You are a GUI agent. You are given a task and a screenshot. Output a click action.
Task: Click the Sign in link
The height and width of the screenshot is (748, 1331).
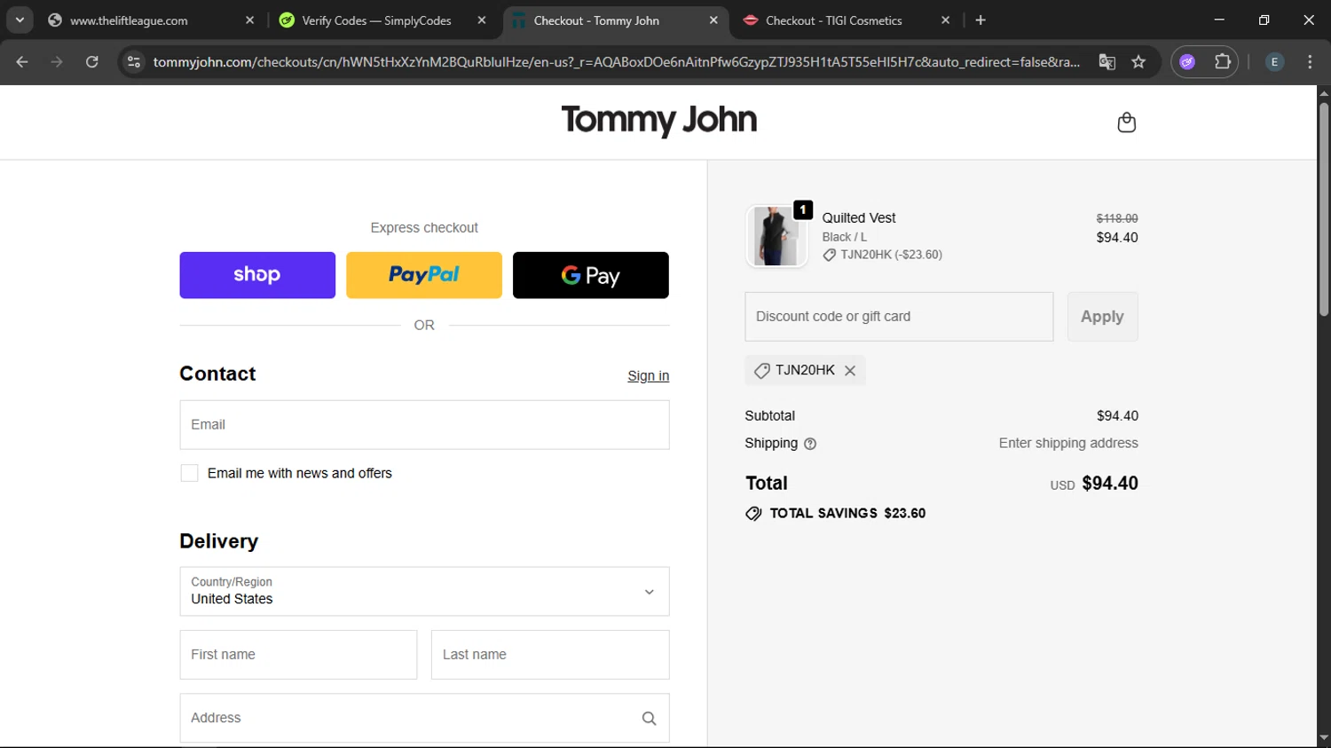[x=649, y=376]
